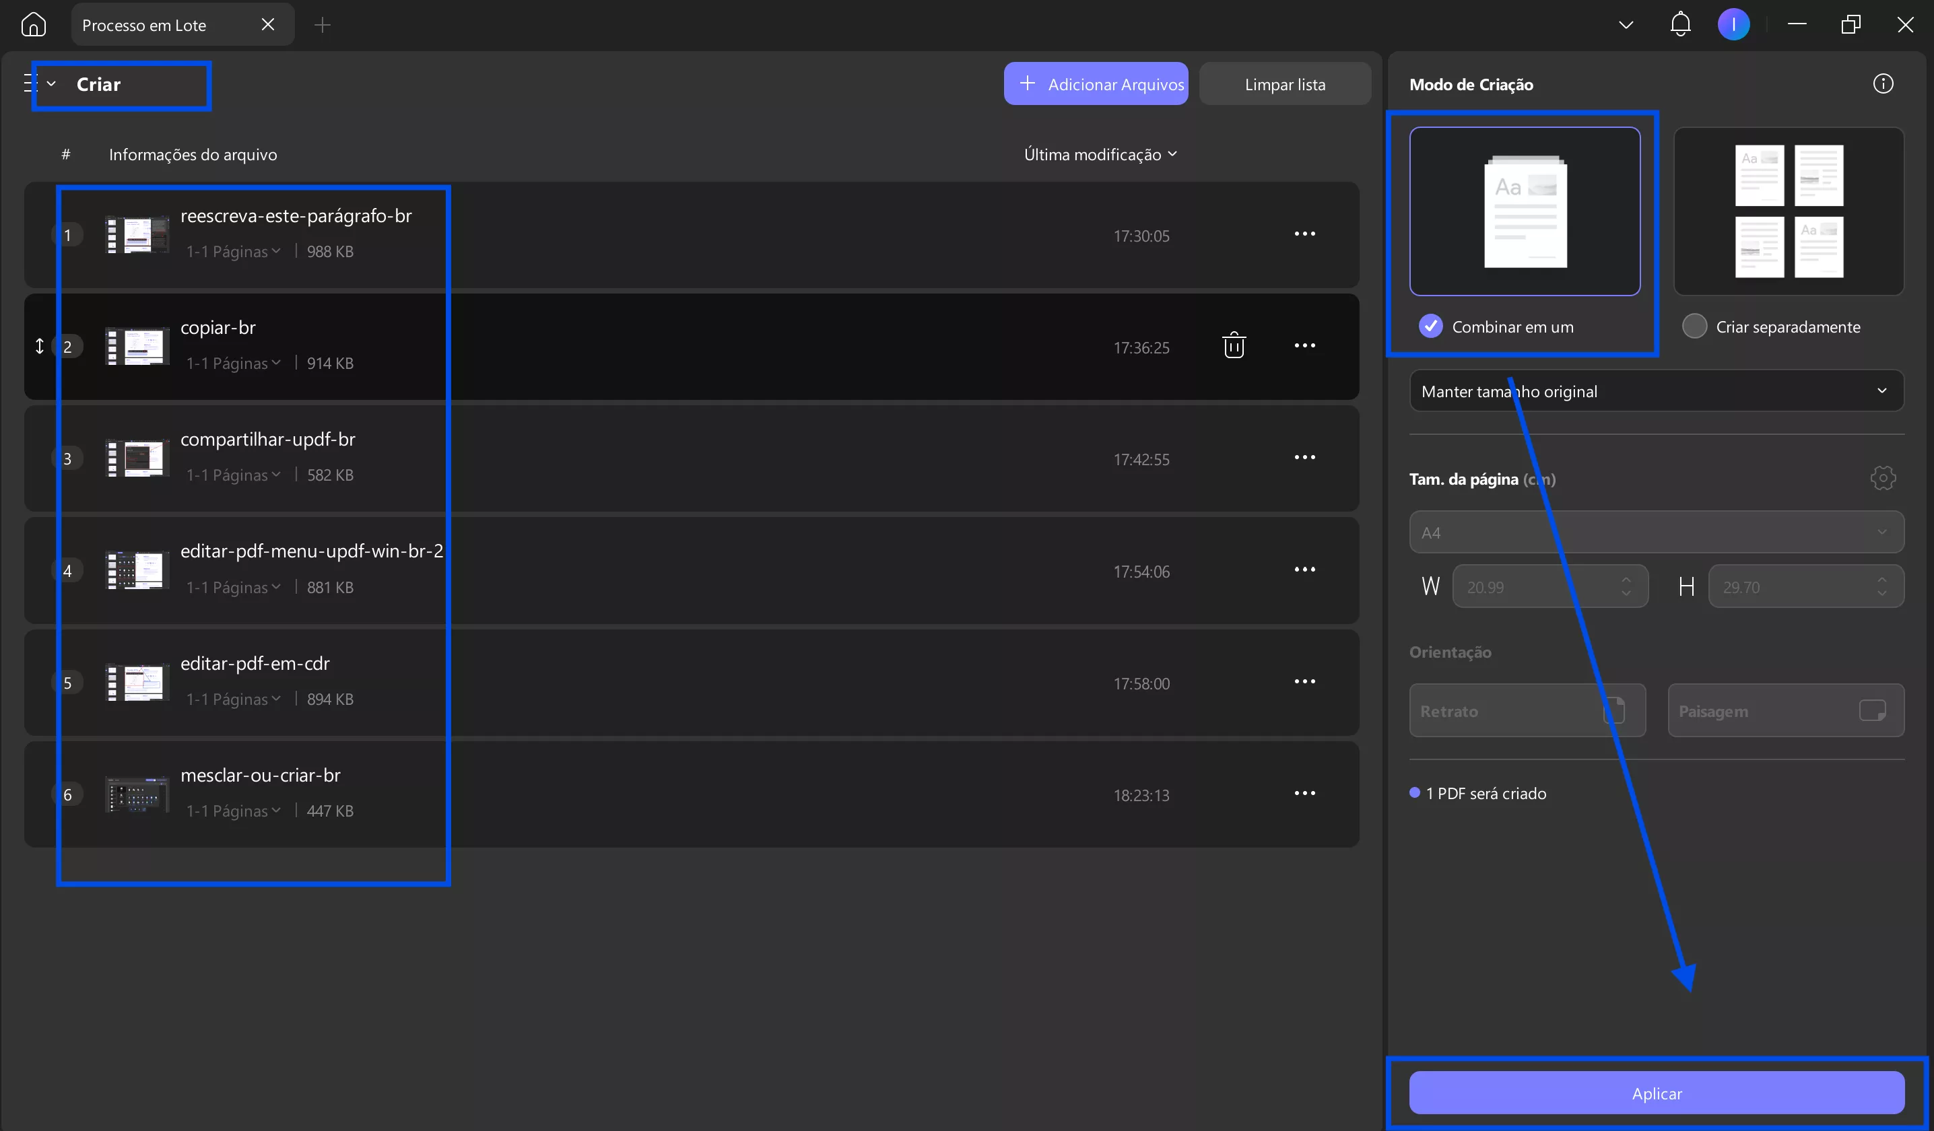
Task: Click timestamp 18:23:13
Action: pyautogui.click(x=1141, y=796)
